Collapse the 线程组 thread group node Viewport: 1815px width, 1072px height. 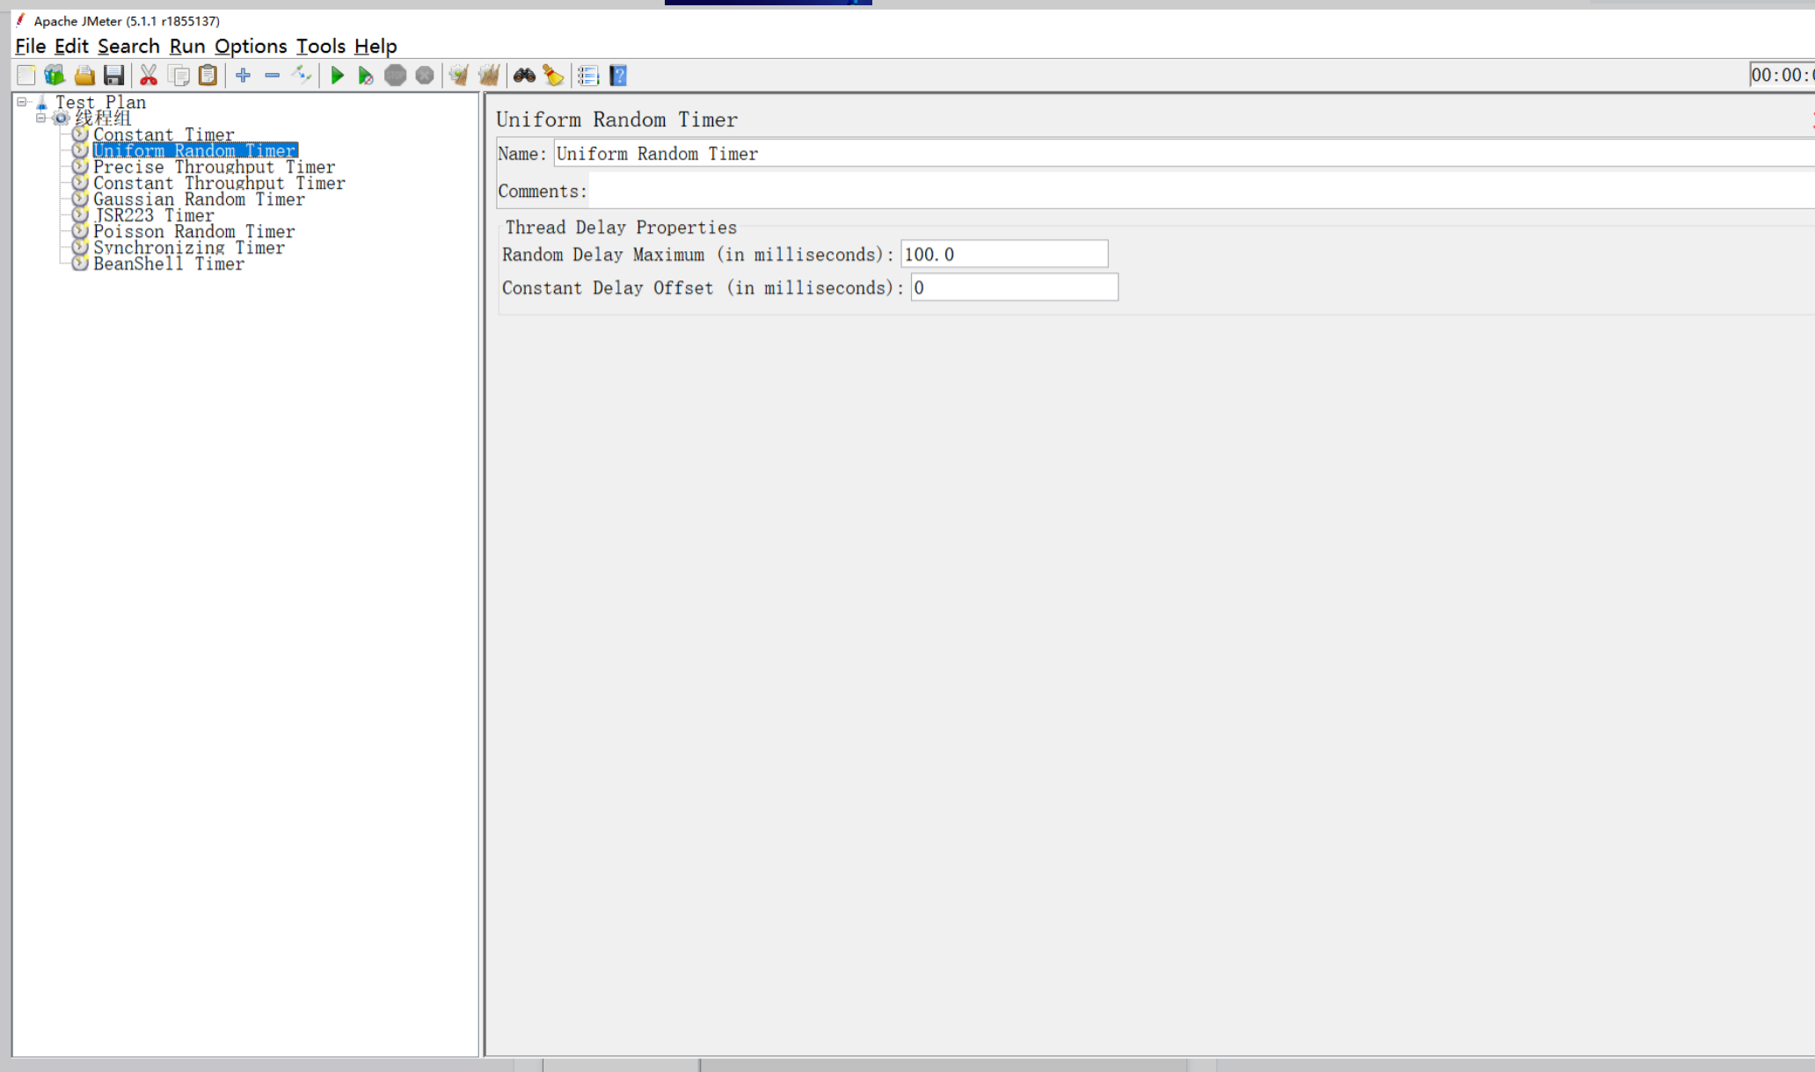(x=40, y=118)
